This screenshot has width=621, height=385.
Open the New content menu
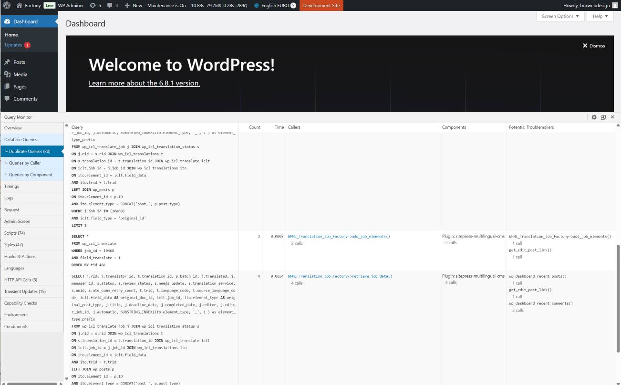coord(133,5)
